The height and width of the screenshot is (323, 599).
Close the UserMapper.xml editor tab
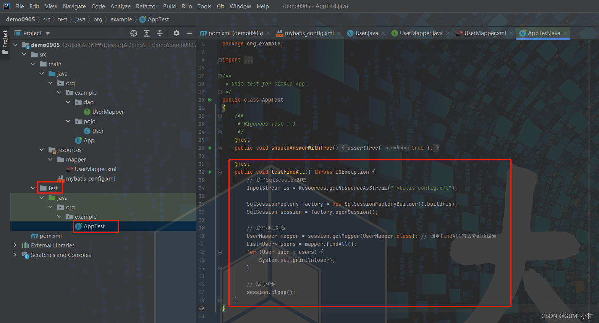coord(511,33)
